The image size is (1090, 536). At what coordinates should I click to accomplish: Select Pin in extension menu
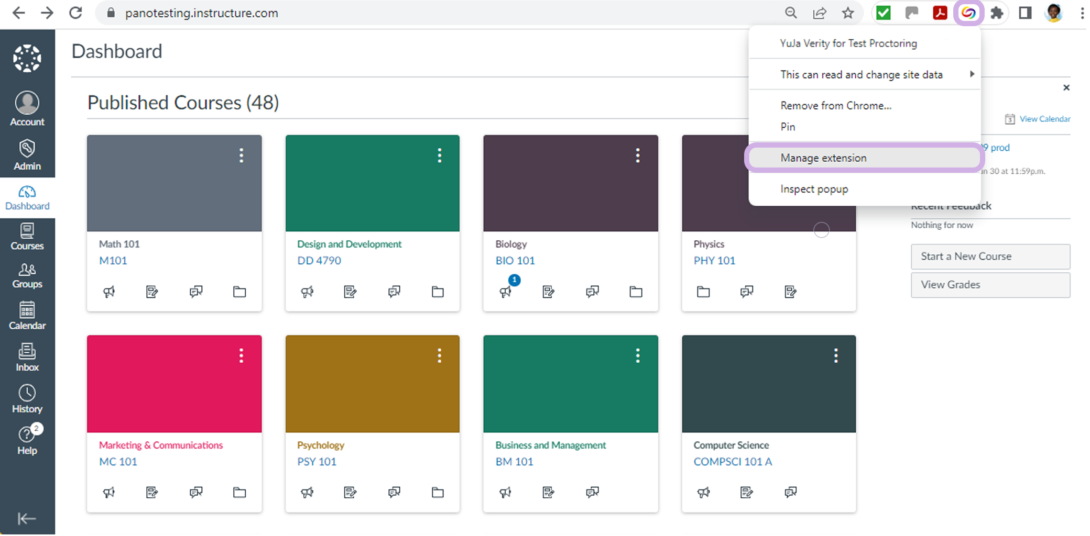[x=865, y=127]
